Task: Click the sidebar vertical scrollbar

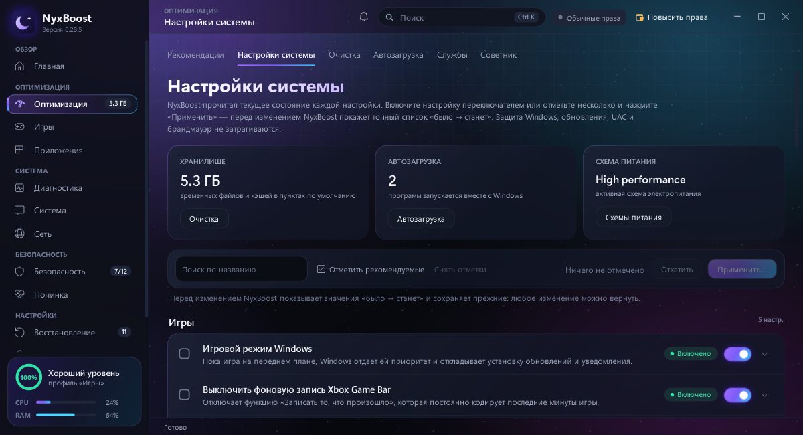Action: [x=147, y=179]
